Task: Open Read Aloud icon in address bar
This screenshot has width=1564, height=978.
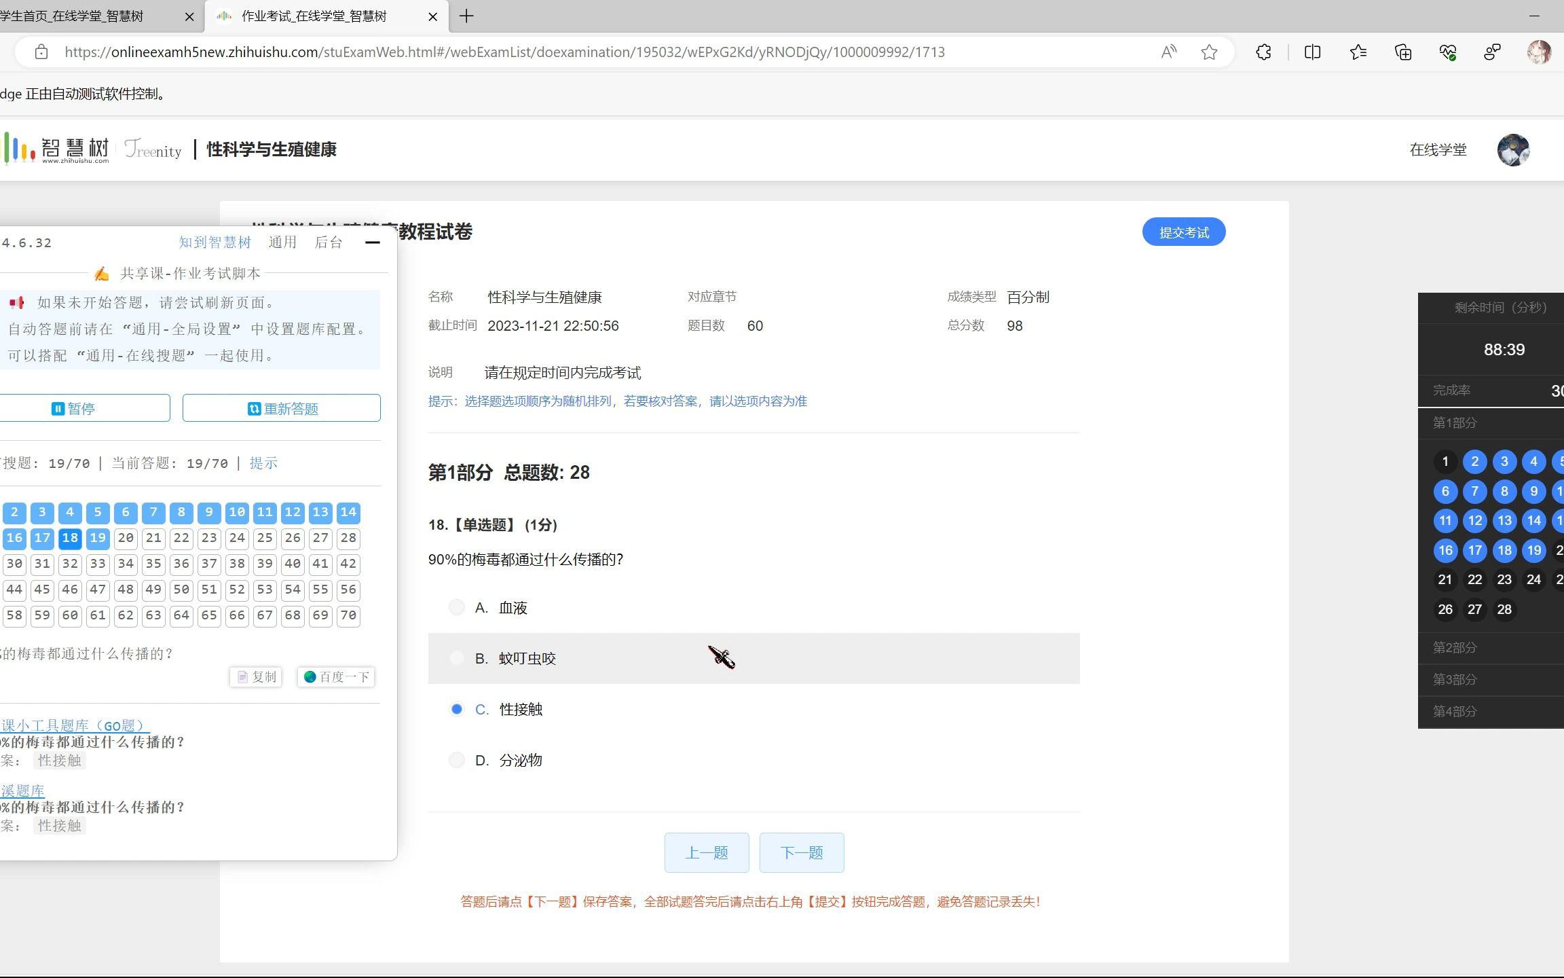Action: (x=1168, y=52)
